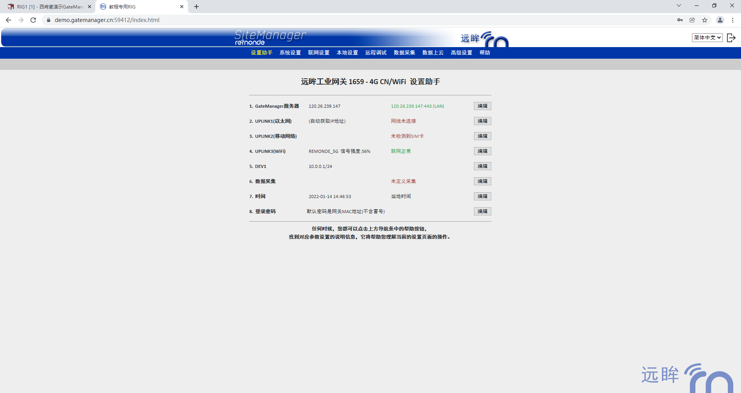Open the tab search chevron in title bar
Viewport: 741px width, 393px height.
[x=679, y=5]
